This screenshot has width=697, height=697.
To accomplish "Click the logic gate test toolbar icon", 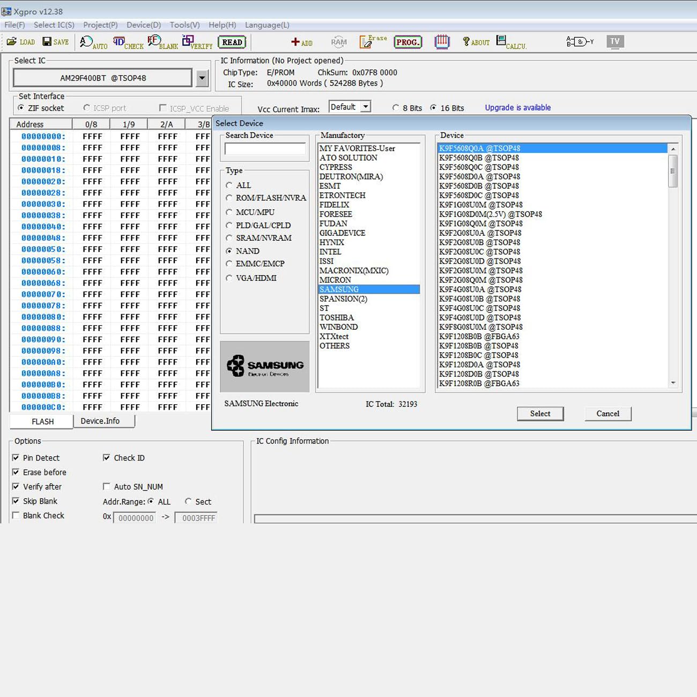I will point(580,42).
